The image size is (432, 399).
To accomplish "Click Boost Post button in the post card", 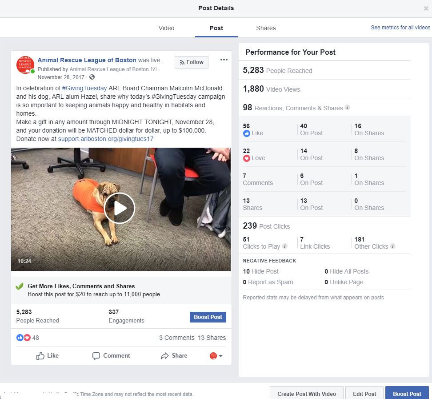I will (208, 317).
